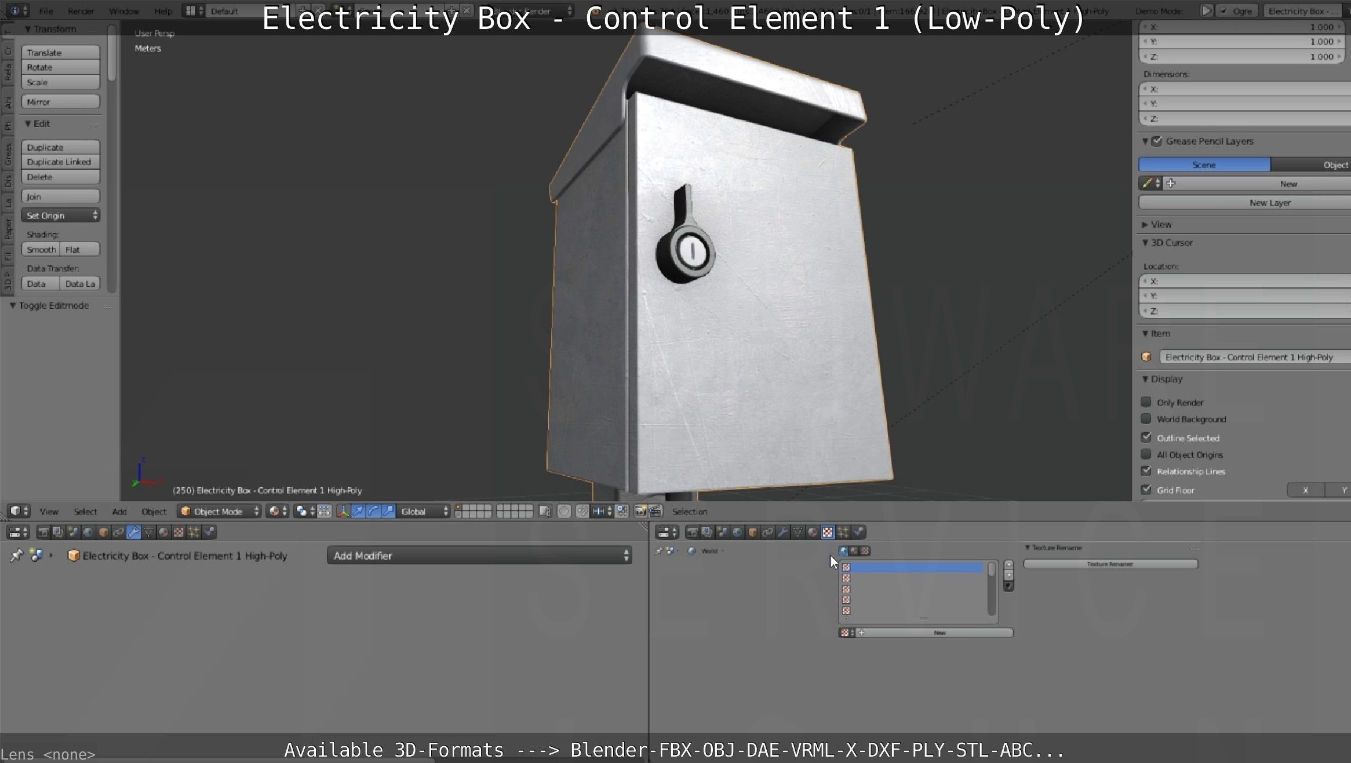1351x763 pixels.
Task: Enable World Background checkbox
Action: [x=1146, y=418]
